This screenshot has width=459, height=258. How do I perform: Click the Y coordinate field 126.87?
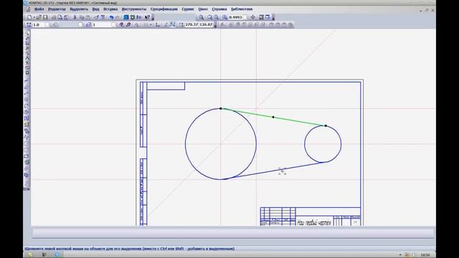click(206, 25)
